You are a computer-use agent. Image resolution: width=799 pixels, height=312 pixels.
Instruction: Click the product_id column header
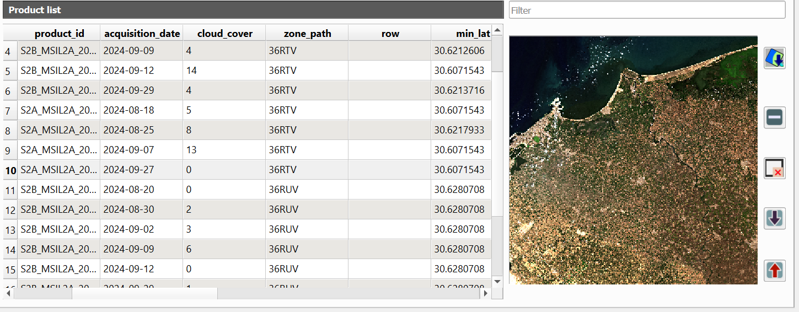[59, 34]
